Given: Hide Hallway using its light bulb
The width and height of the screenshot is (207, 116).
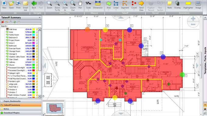Looking at the screenshot, I should (x=37, y=62).
